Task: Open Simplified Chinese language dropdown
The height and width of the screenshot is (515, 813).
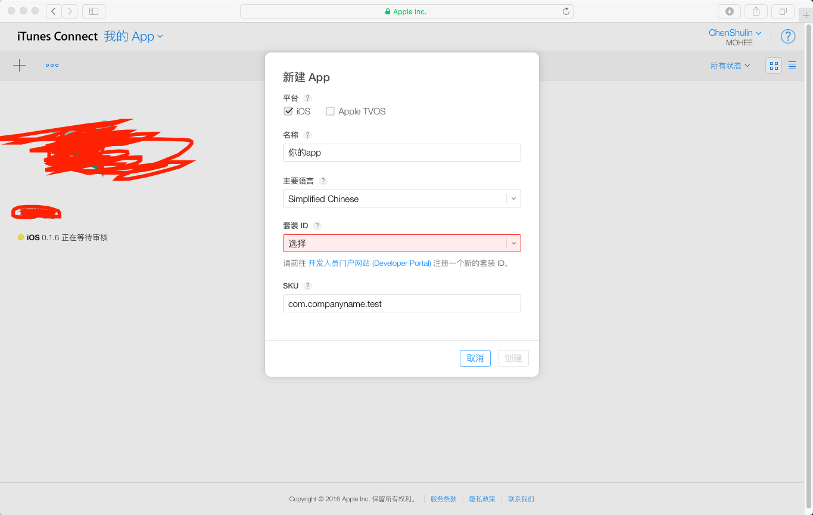Action: (x=402, y=198)
